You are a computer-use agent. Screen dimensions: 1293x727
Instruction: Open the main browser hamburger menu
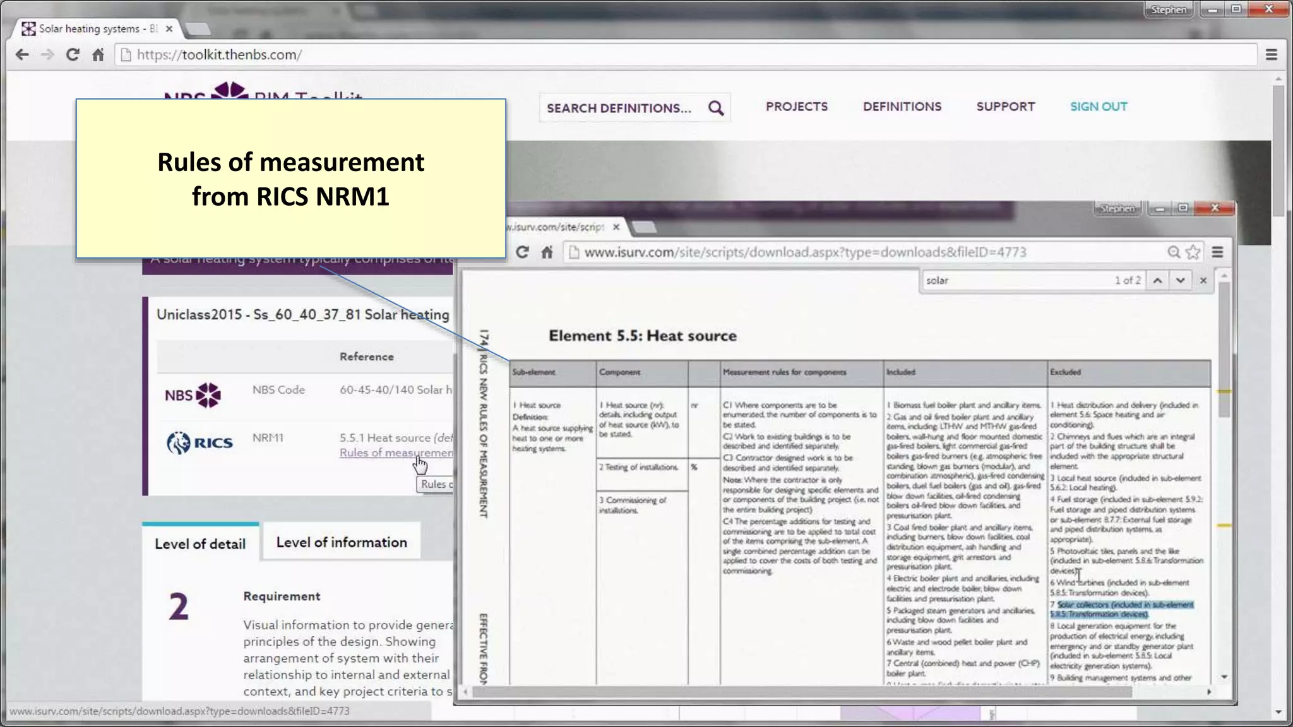pyautogui.click(x=1272, y=55)
